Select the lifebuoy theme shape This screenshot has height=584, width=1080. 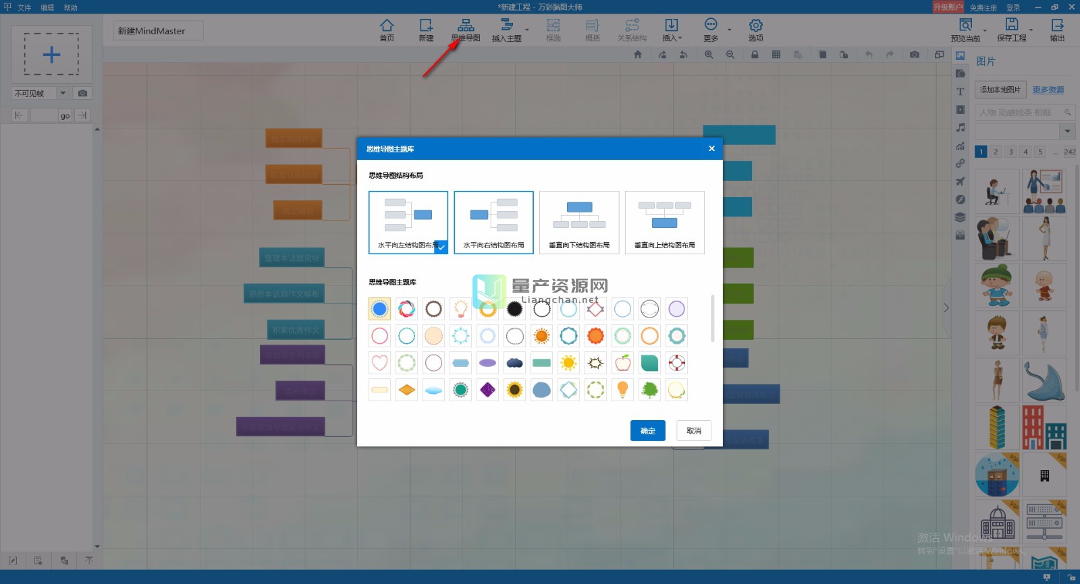click(676, 363)
